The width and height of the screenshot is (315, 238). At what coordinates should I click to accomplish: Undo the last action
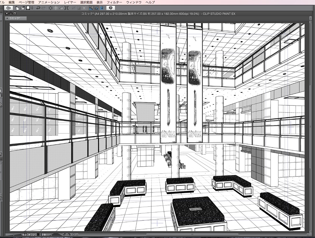(x=38, y=8)
